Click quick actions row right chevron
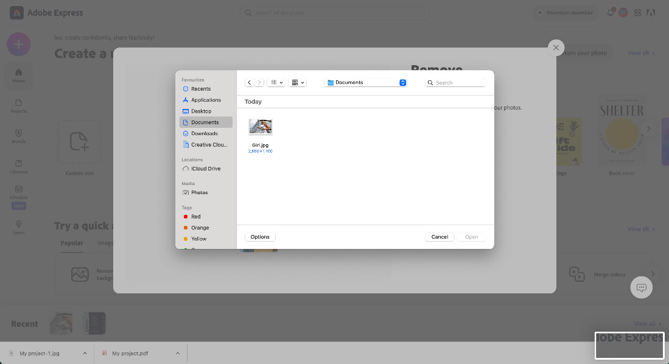This screenshot has width=669, height=364. 653,273
